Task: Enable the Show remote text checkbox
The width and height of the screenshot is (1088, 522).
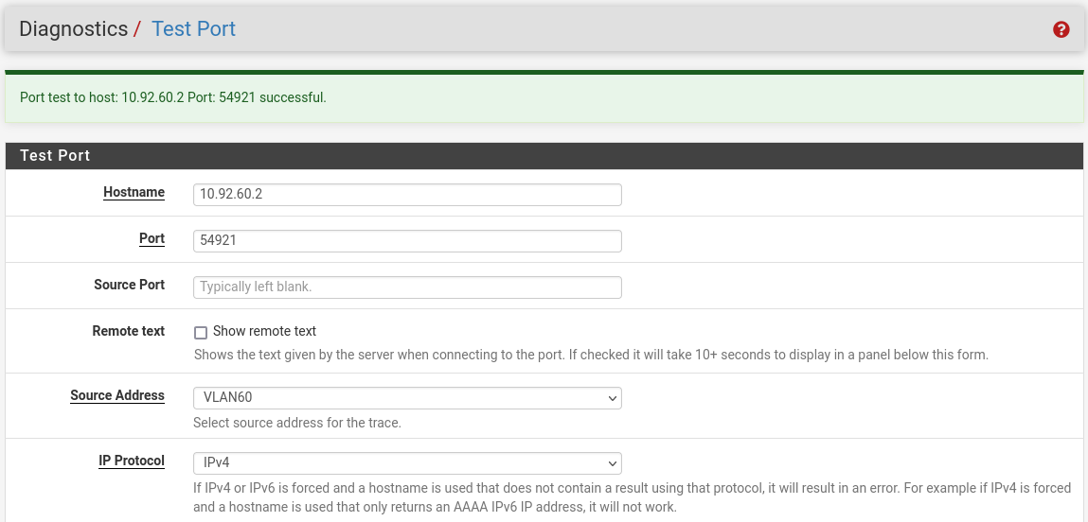Action: point(201,333)
